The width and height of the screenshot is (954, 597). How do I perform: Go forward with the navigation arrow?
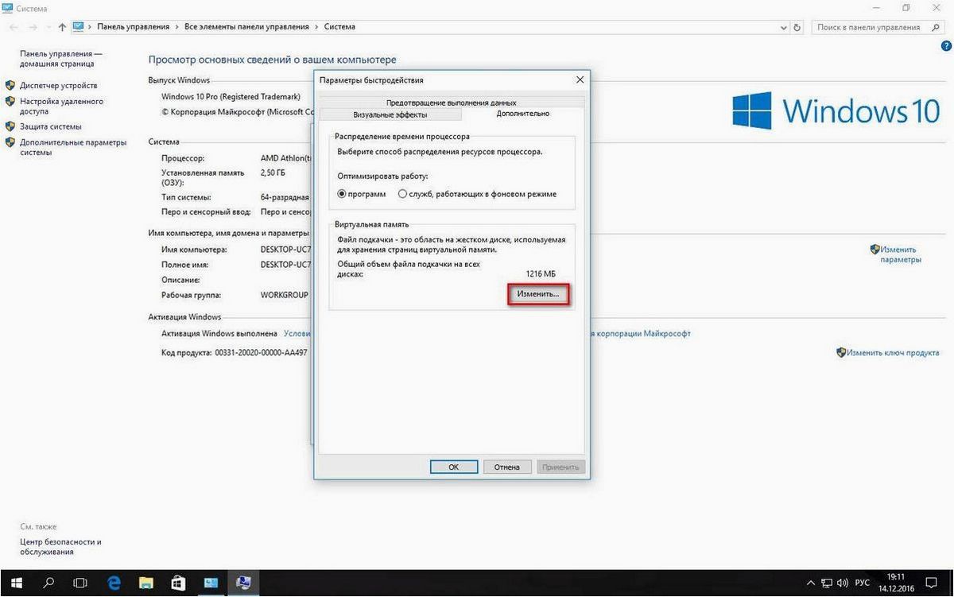(x=34, y=27)
